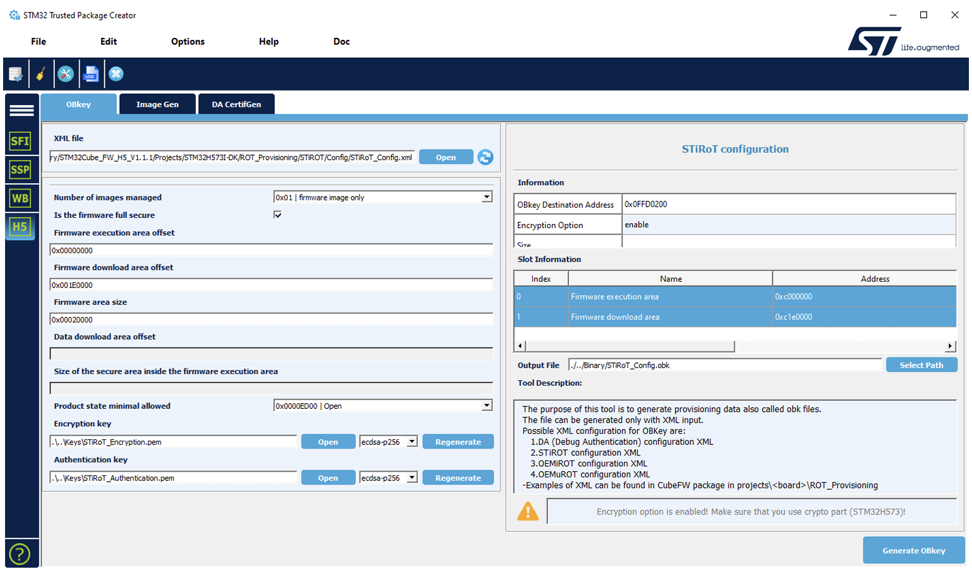Expand Product state minimal allowed dropdown
The height and width of the screenshot is (575, 972).
click(x=487, y=406)
